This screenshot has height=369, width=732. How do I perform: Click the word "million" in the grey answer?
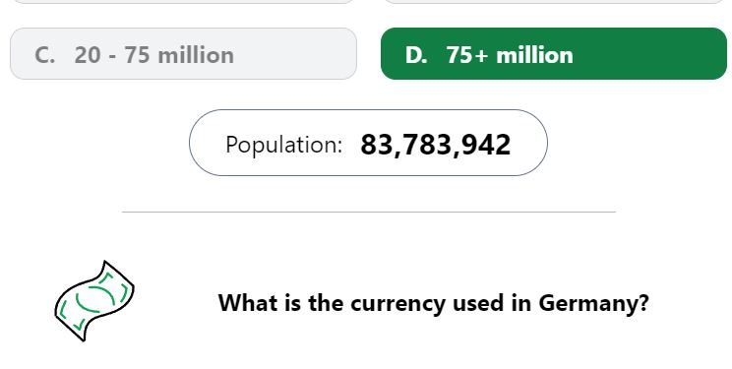(x=196, y=55)
